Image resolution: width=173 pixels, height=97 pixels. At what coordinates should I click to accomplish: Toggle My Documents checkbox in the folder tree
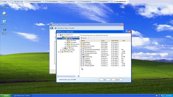coord(67,44)
